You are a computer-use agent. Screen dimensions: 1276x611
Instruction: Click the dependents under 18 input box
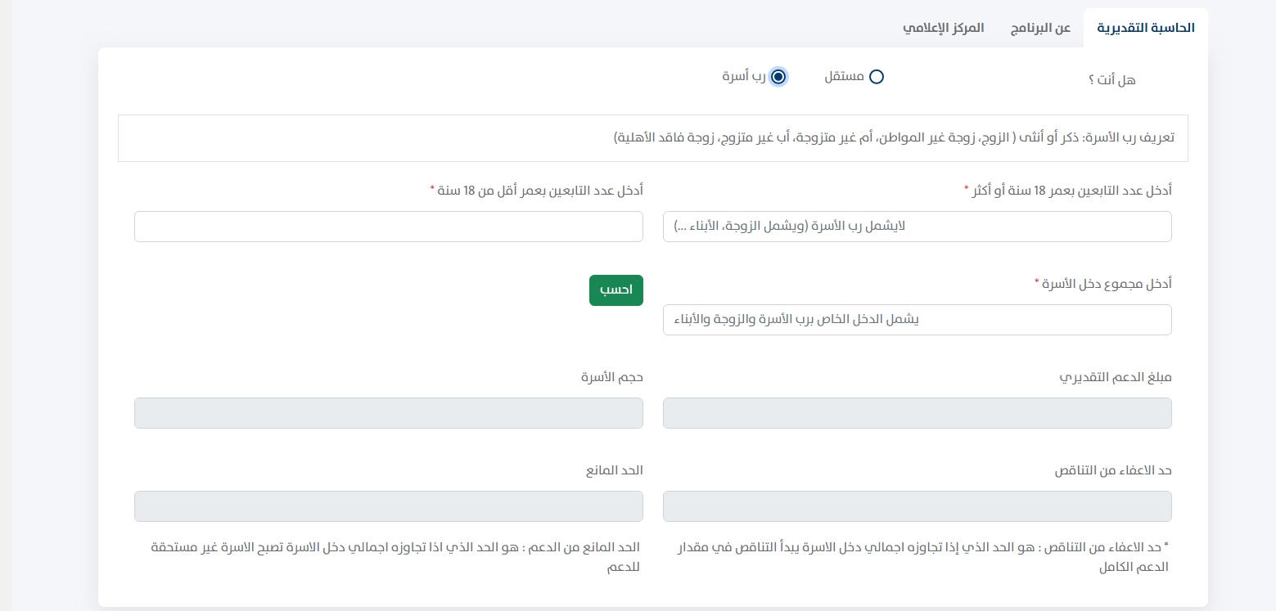388,227
